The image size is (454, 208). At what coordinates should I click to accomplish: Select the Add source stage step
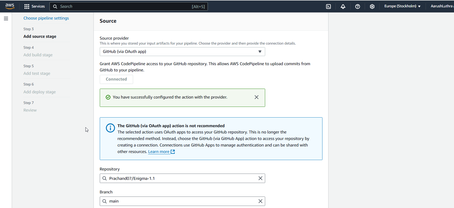[x=40, y=36]
